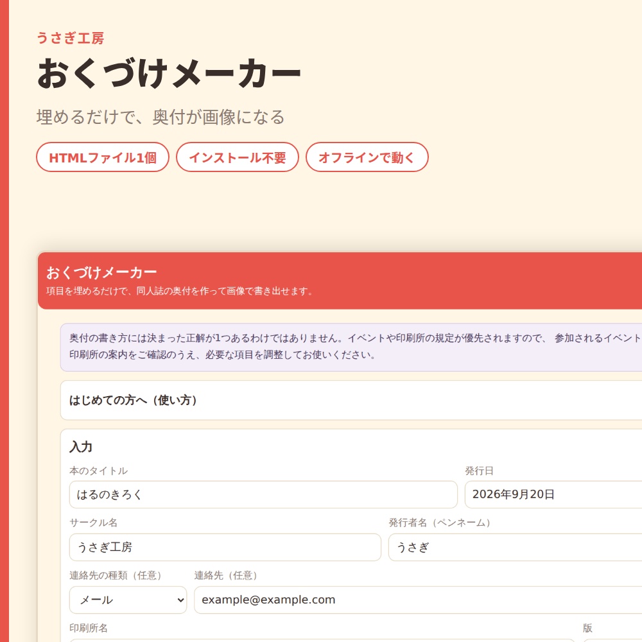Click the 発行者名（ペンネーム） label
This screenshot has width=642, height=642.
[x=439, y=523]
